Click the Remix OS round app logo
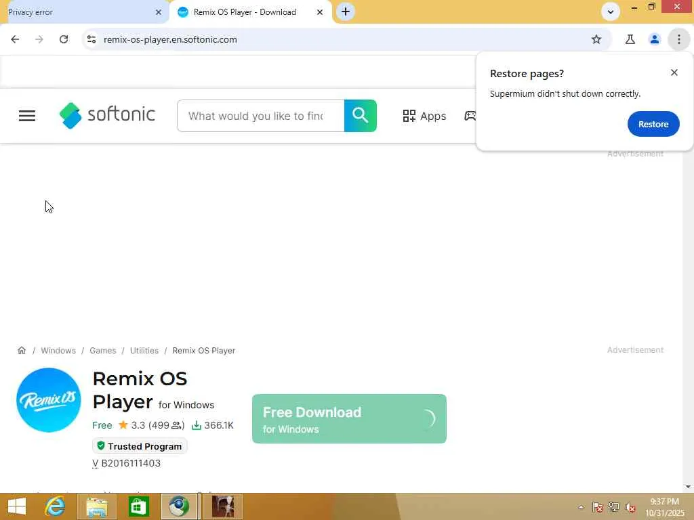The width and height of the screenshot is (694, 520). click(49, 399)
